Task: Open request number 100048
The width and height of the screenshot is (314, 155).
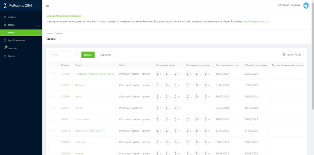Action: [65, 131]
